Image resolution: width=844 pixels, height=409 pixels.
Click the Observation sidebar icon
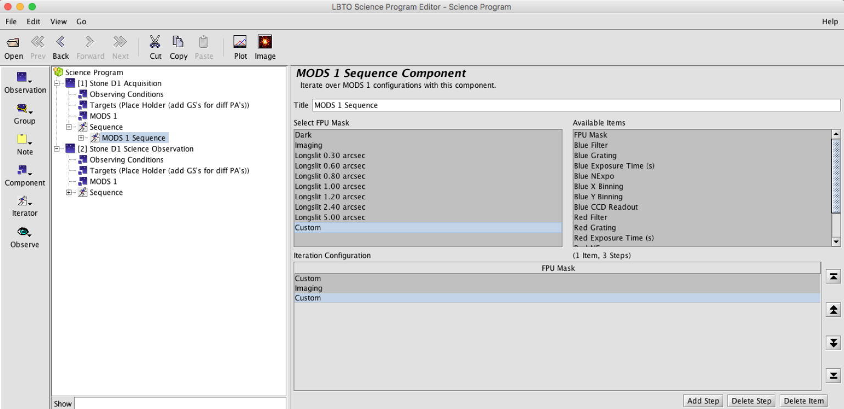pyautogui.click(x=23, y=77)
